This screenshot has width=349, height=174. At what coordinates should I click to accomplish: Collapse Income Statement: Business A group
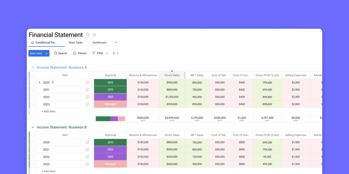tap(33, 68)
